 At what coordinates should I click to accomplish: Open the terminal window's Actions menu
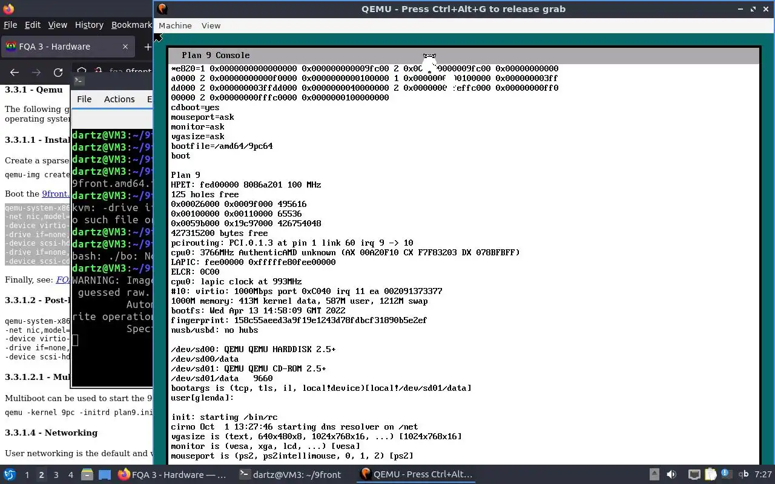pyautogui.click(x=119, y=99)
